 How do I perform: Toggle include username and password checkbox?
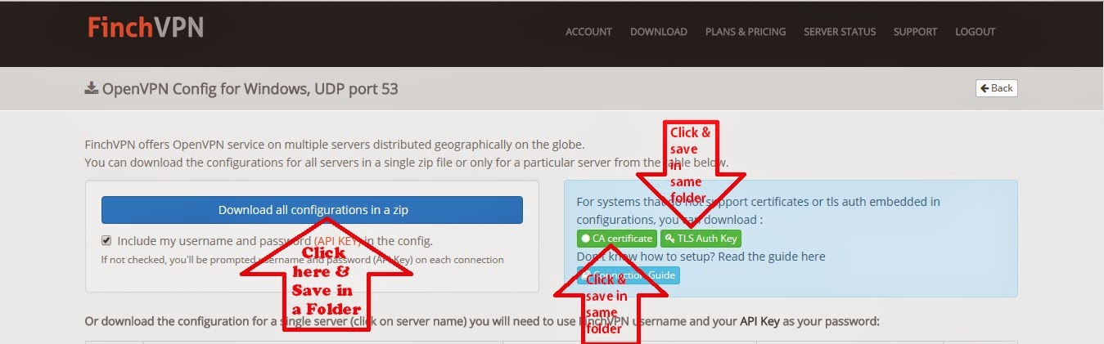point(106,240)
